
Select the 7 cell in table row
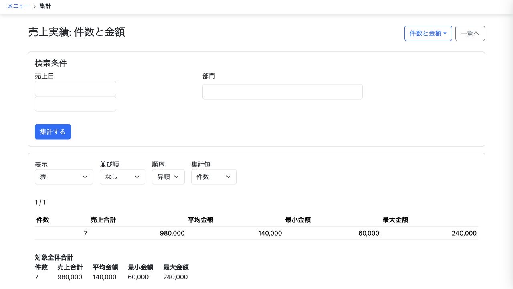tap(62, 233)
